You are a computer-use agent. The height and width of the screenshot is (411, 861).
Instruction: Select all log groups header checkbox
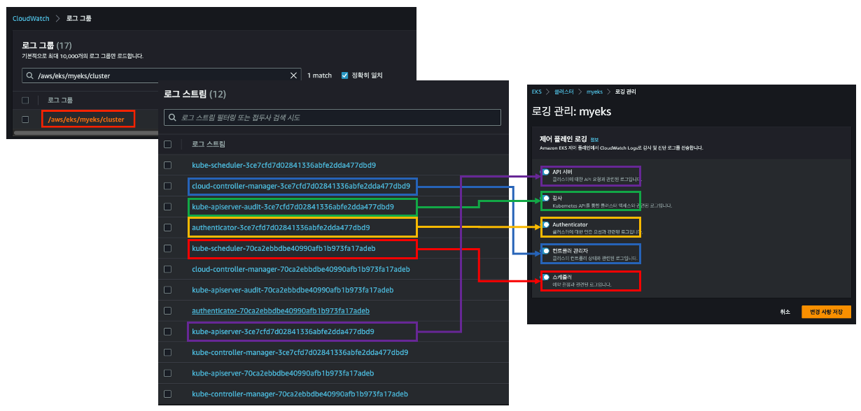[25, 100]
